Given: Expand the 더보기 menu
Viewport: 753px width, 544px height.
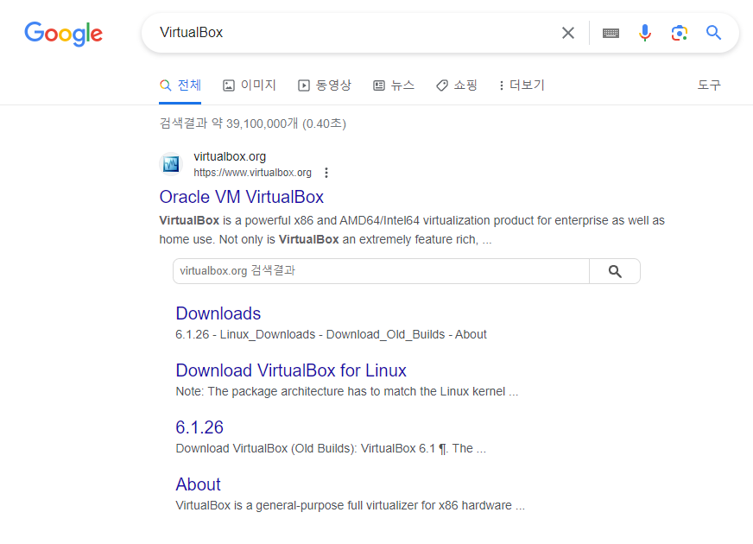Looking at the screenshot, I should (x=522, y=85).
